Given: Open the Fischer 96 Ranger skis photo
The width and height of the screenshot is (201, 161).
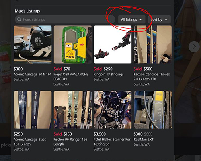Looking at the screenshot, I should [x=73, y=110].
